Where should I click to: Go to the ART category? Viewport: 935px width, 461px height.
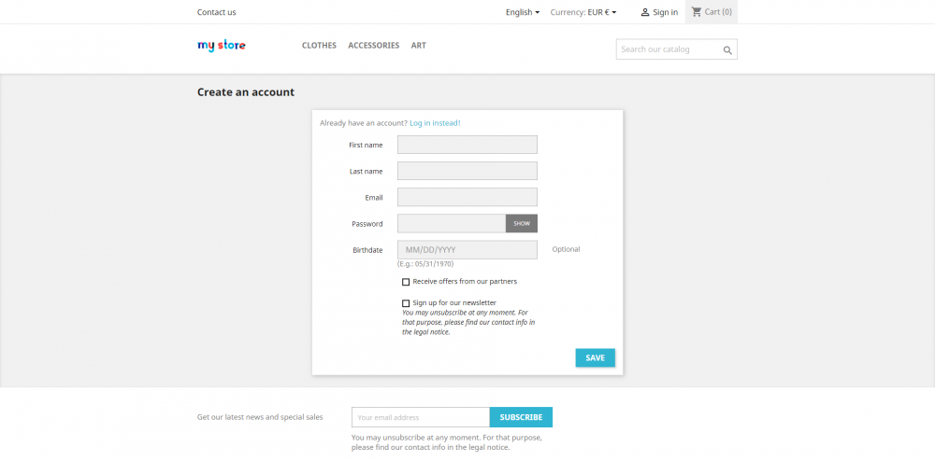[x=418, y=46]
